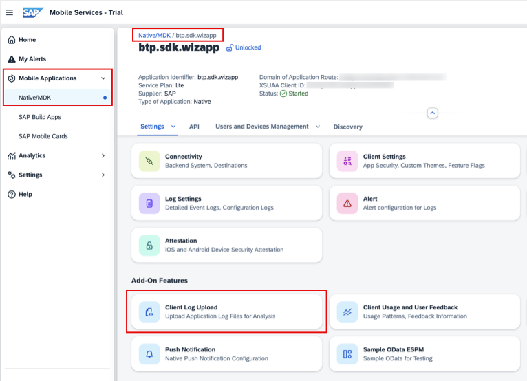Open the Log Settings card
Screen dimensions: 527x381
pyautogui.click(x=227, y=204)
